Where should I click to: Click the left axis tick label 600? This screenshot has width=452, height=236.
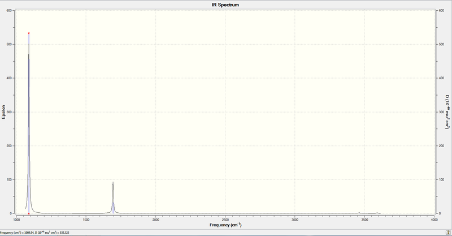[x=9, y=10]
